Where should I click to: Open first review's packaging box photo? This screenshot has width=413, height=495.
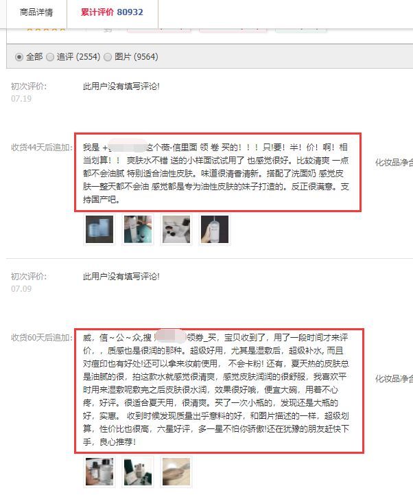click(99, 229)
